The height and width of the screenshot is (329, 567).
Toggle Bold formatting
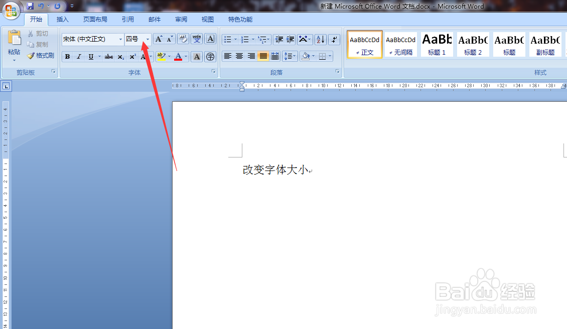pos(68,56)
